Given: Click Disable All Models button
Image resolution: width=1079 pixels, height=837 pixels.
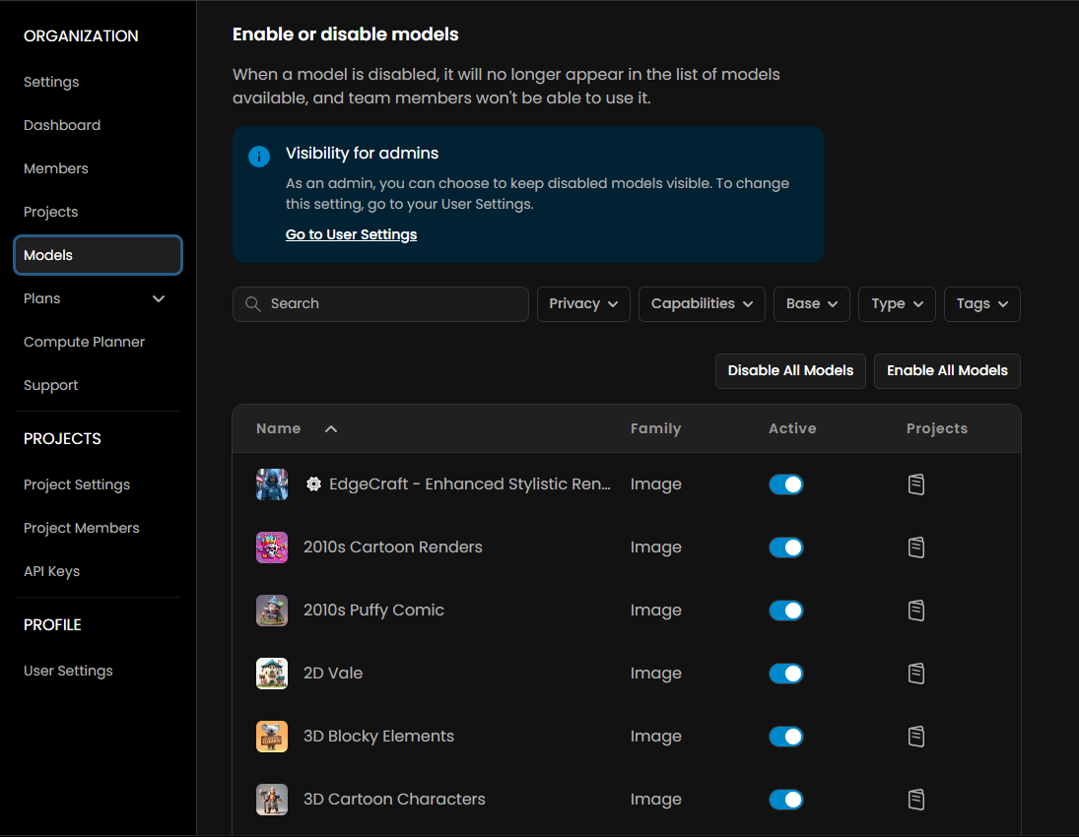Looking at the screenshot, I should pyautogui.click(x=790, y=371).
